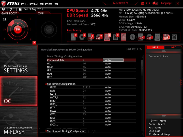
Task: Select UEFI CD/DVD boot device icon
Action: (82, 37)
